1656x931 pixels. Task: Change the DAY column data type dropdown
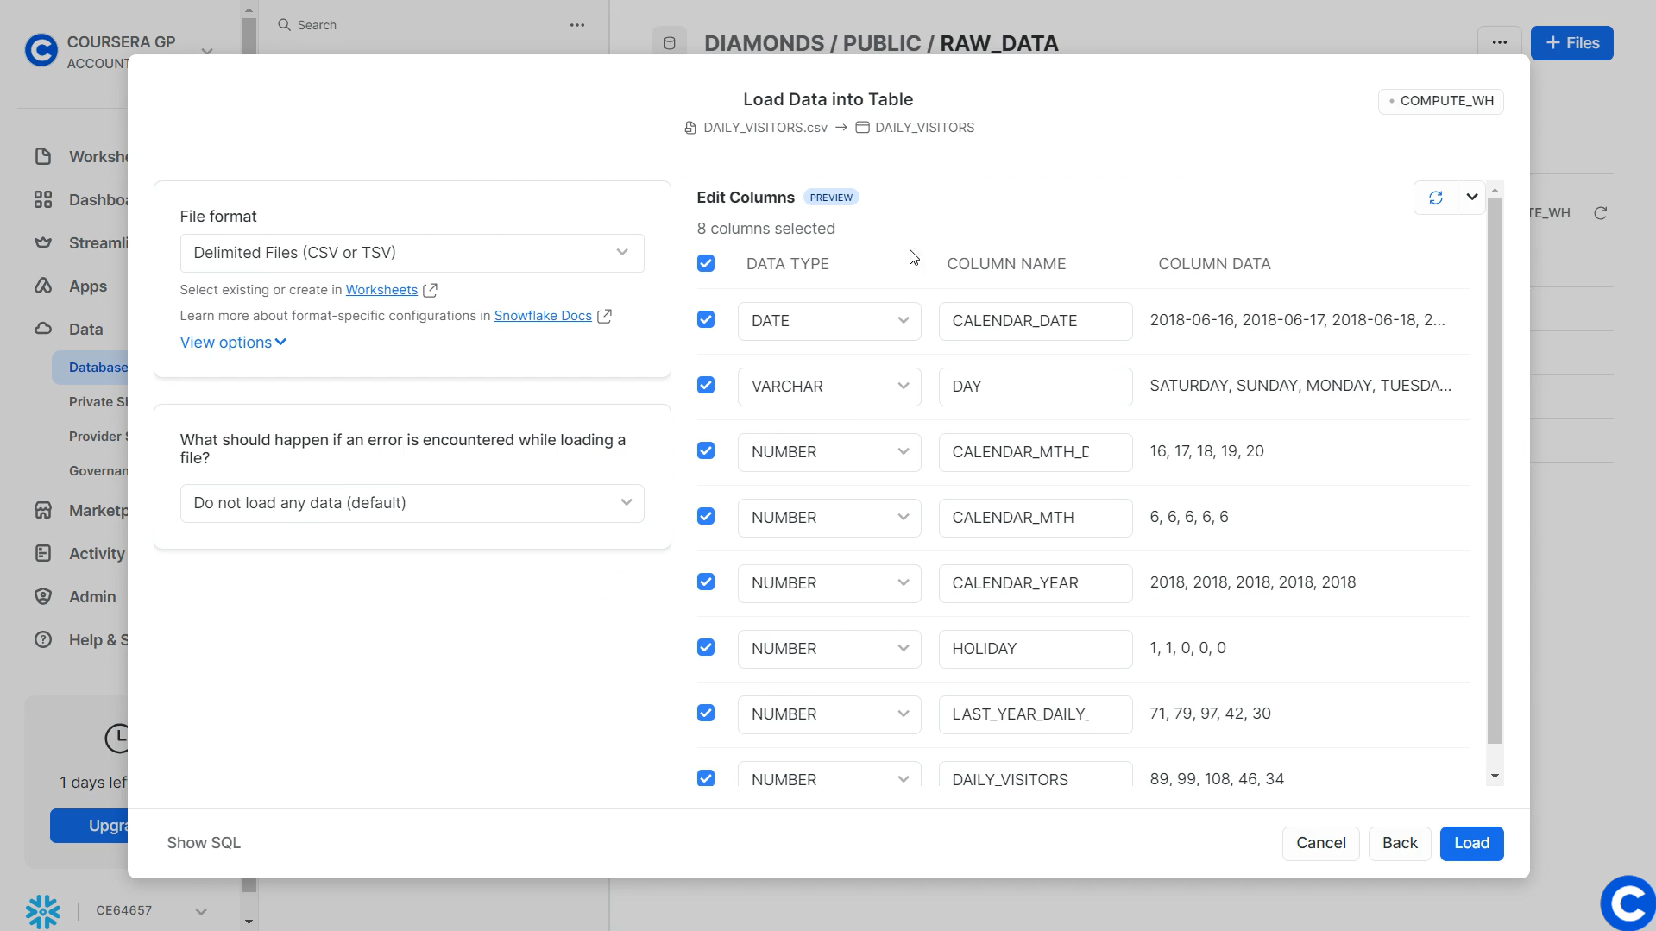[x=828, y=387]
